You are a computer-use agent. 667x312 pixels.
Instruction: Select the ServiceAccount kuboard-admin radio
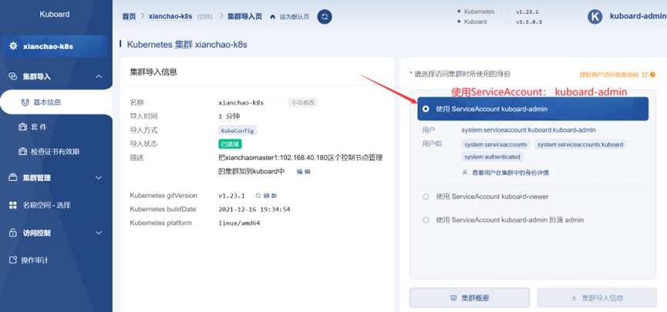point(426,109)
